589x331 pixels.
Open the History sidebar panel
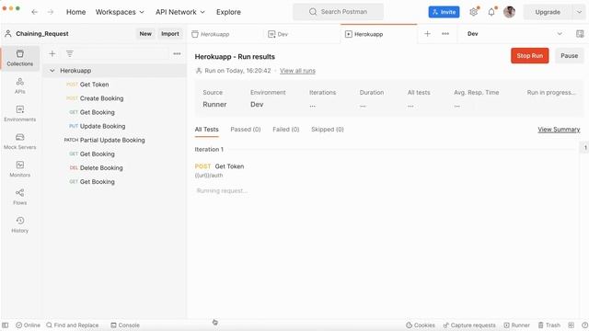click(20, 224)
